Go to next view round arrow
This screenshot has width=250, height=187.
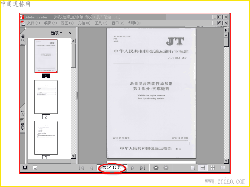166,168
